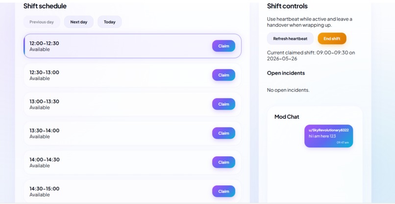Click the End shift button
Image resolution: width=395 pixels, height=204 pixels.
click(332, 39)
